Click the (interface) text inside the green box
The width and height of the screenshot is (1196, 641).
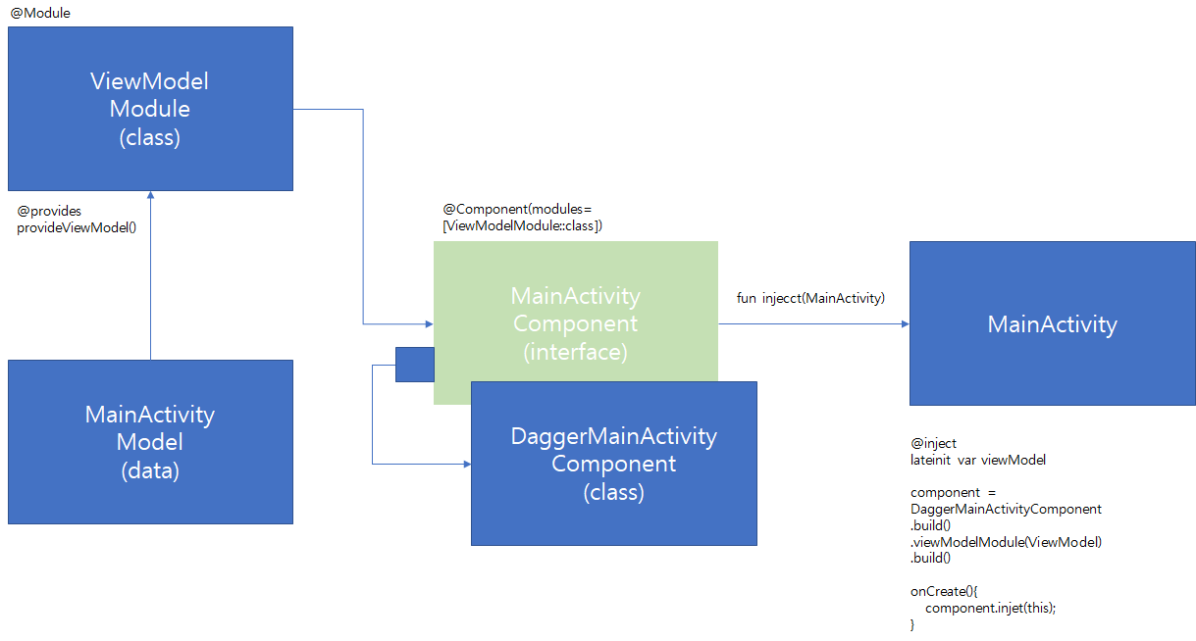coord(575,351)
